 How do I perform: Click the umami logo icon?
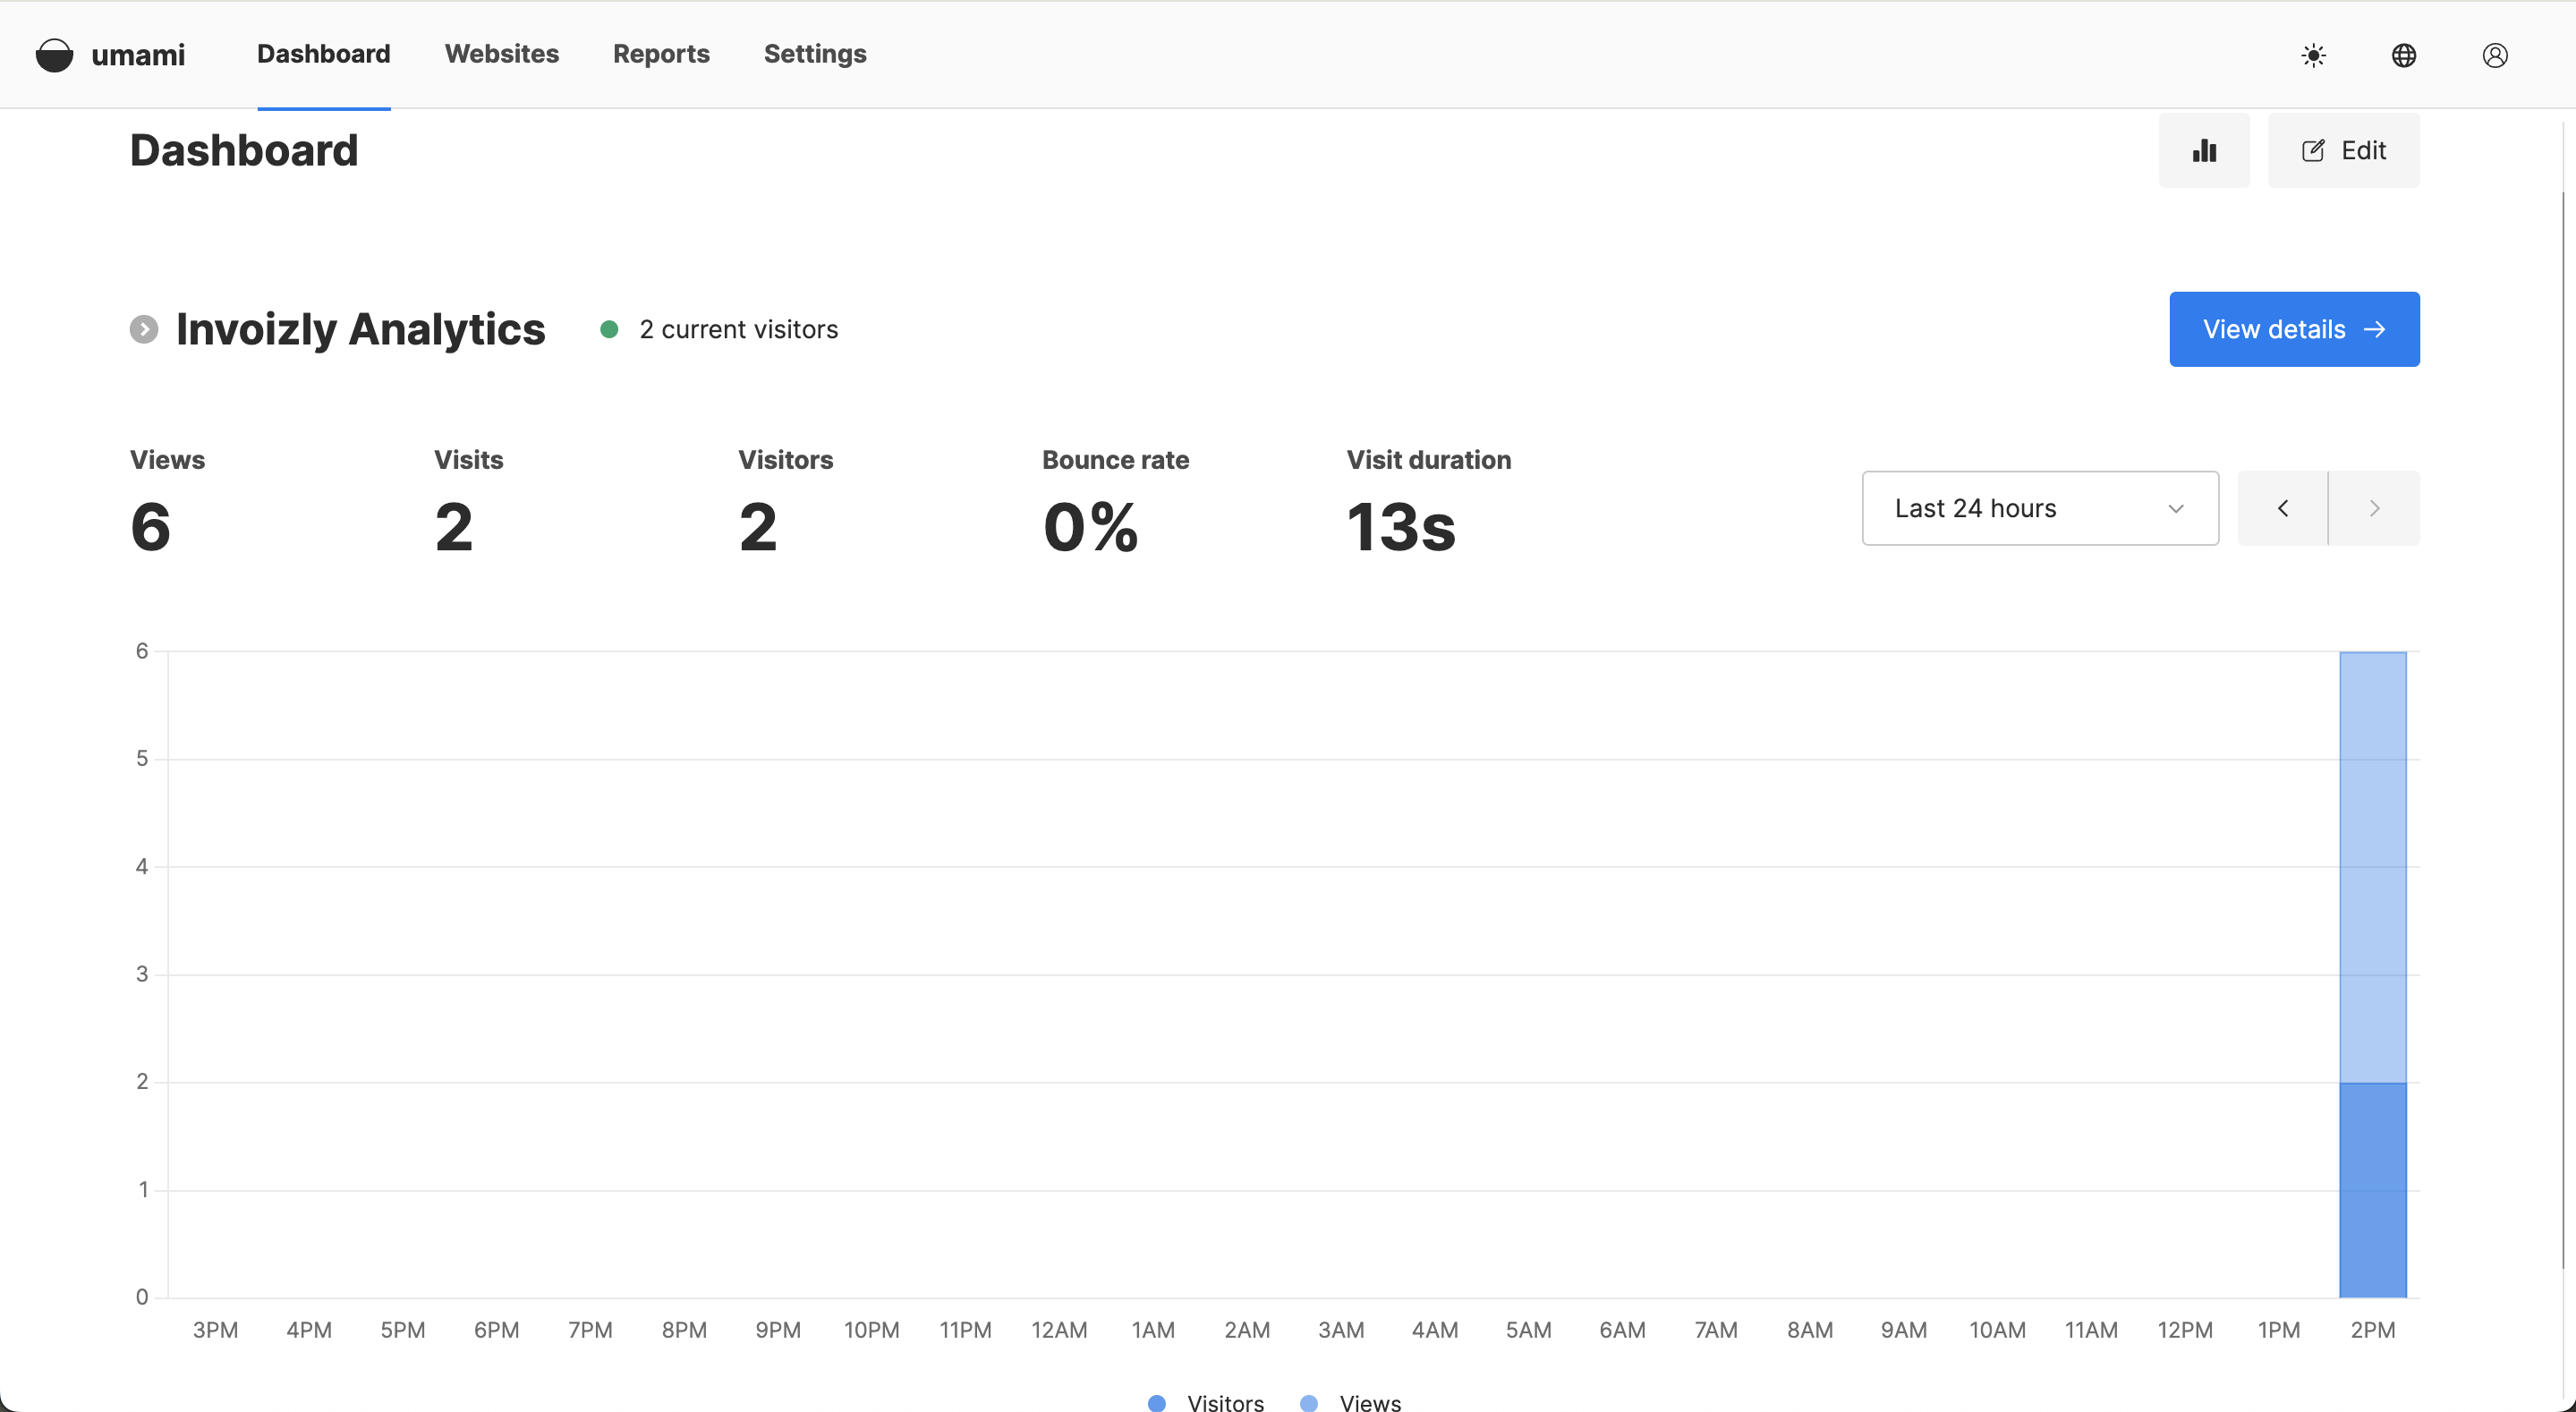[54, 55]
